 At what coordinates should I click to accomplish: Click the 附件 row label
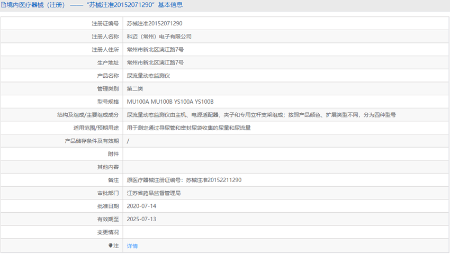tap(113, 154)
